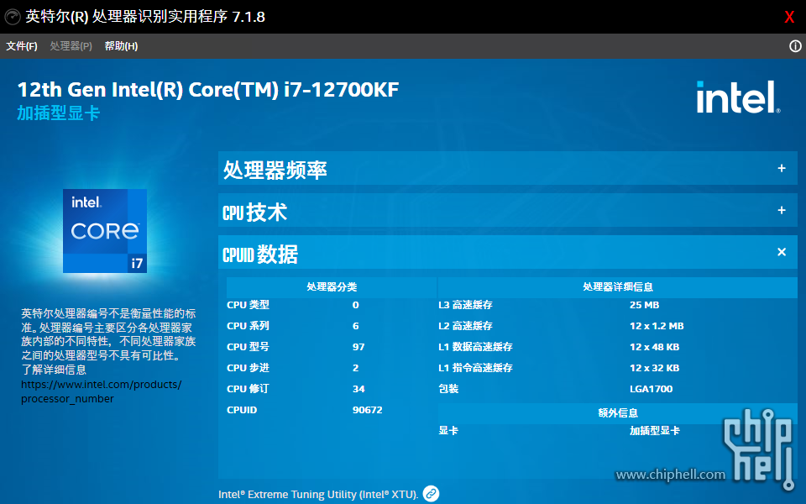Select the 12 x 48 KB value
Image resolution: width=806 pixels, height=504 pixels.
coord(654,347)
